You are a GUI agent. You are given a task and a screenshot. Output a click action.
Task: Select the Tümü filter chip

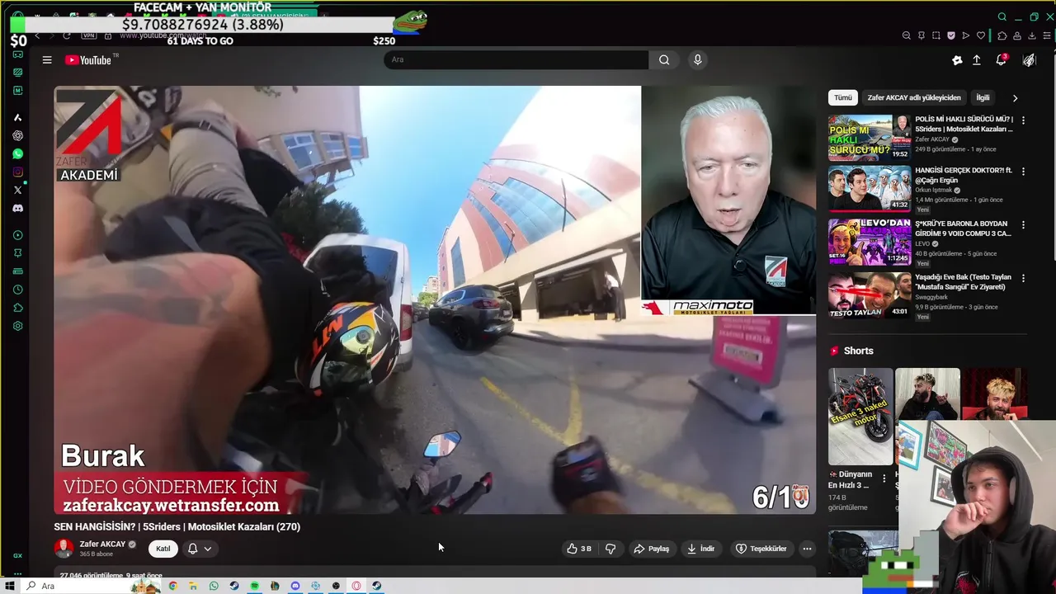click(x=843, y=97)
